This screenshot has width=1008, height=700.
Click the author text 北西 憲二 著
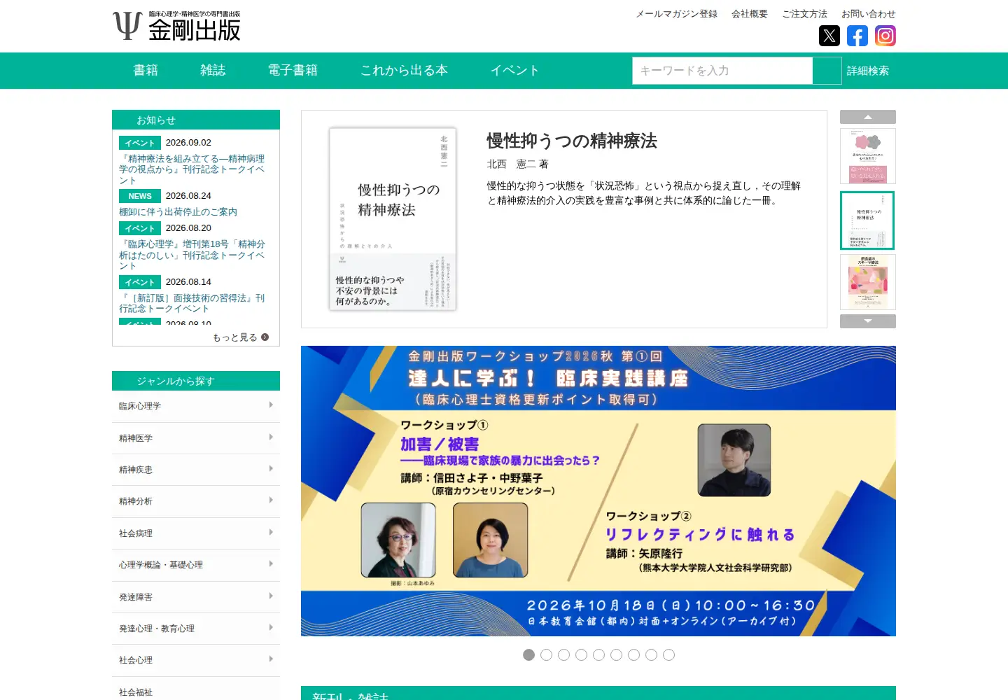(x=518, y=164)
